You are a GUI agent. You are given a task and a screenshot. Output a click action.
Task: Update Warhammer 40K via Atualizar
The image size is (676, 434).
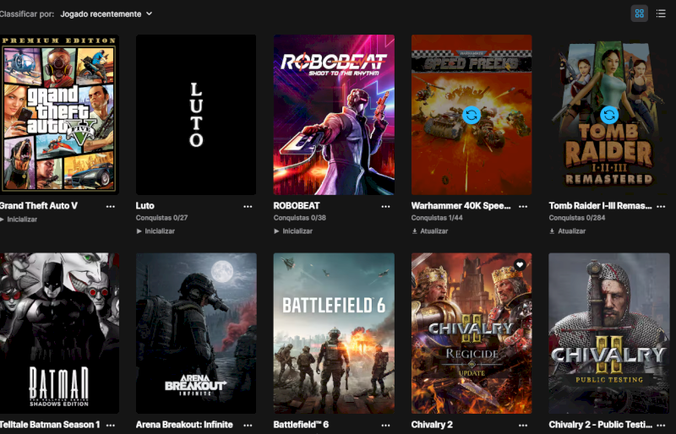click(430, 231)
